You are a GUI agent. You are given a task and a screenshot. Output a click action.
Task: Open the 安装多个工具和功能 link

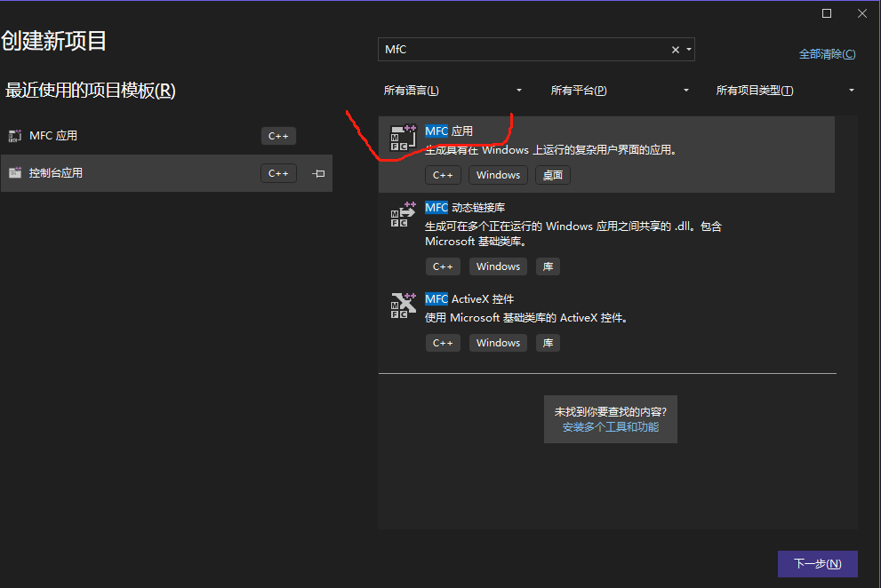point(610,427)
